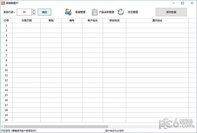This screenshot has width=197, height=133.
Task: Select the 联系电话 column header
Action: 115,21
